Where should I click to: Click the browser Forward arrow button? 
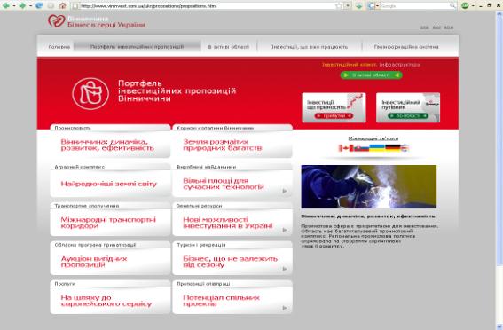[22, 6]
